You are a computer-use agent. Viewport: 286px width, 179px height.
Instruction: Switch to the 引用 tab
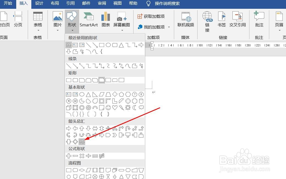[71, 3]
